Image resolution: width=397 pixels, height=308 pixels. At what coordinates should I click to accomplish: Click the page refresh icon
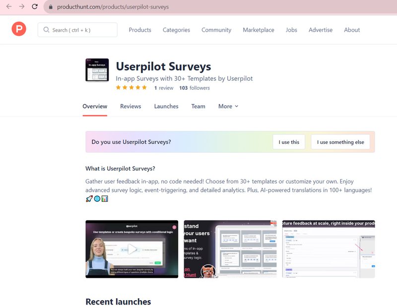pos(35,6)
